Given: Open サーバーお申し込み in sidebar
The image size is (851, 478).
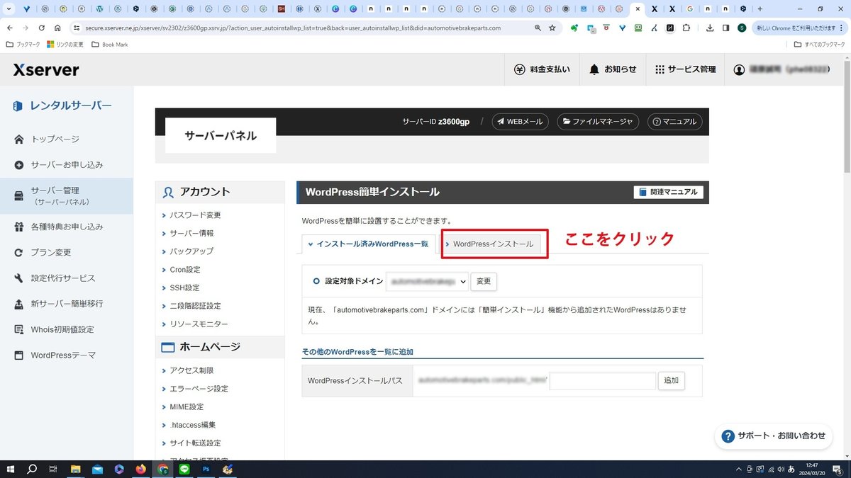Looking at the screenshot, I should [67, 165].
